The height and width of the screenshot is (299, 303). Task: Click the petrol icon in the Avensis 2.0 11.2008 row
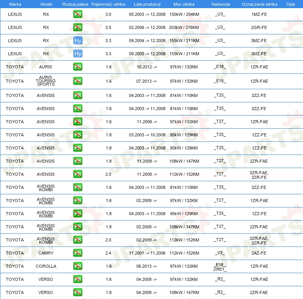click(x=77, y=174)
